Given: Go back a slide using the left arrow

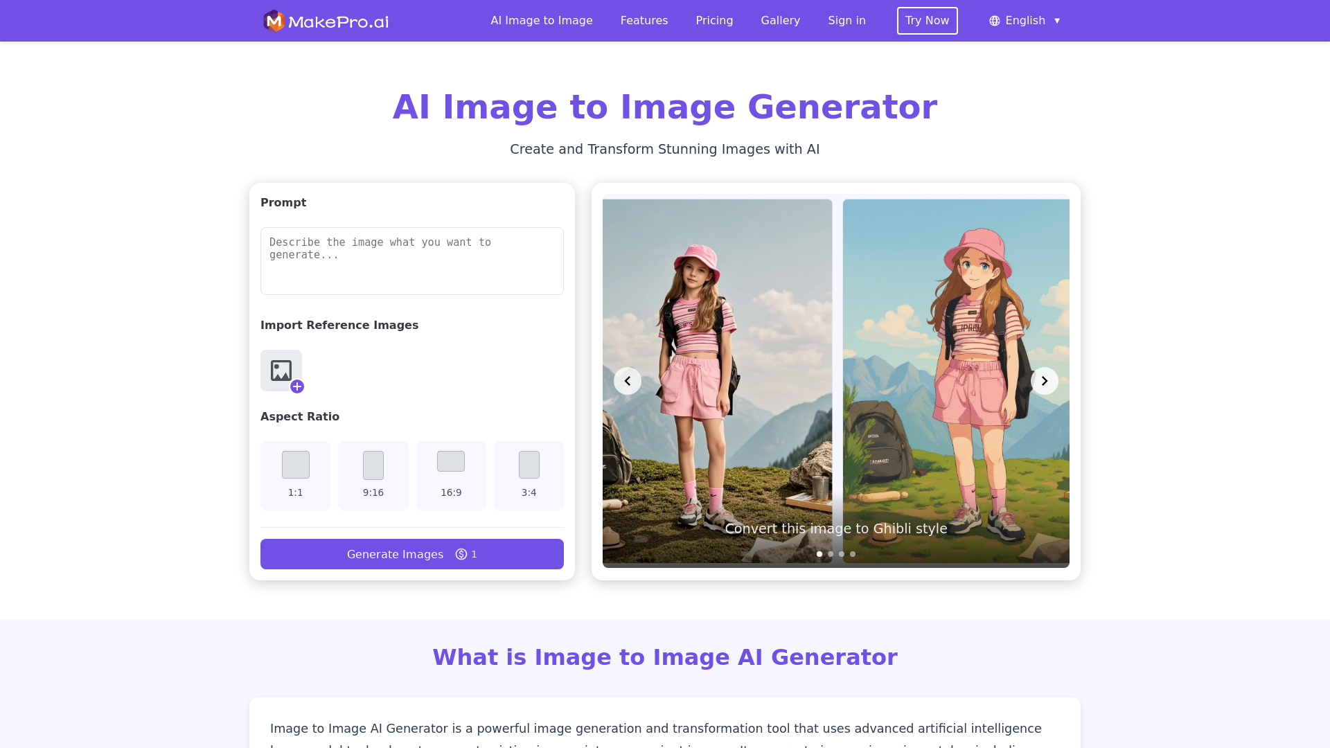Looking at the screenshot, I should [628, 380].
